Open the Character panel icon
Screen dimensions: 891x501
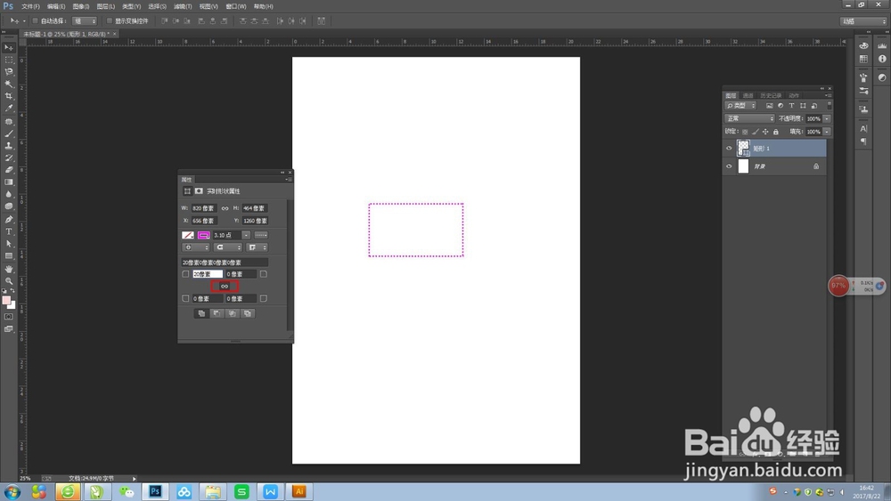click(x=863, y=129)
